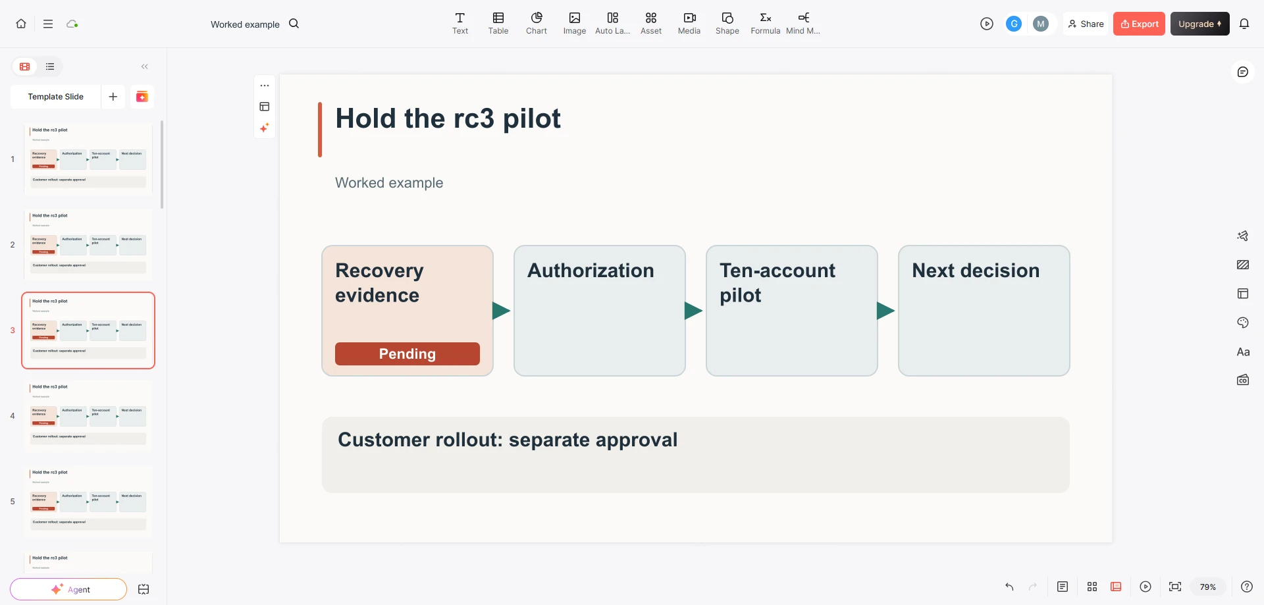Switch to grid overview view

tap(1092, 587)
